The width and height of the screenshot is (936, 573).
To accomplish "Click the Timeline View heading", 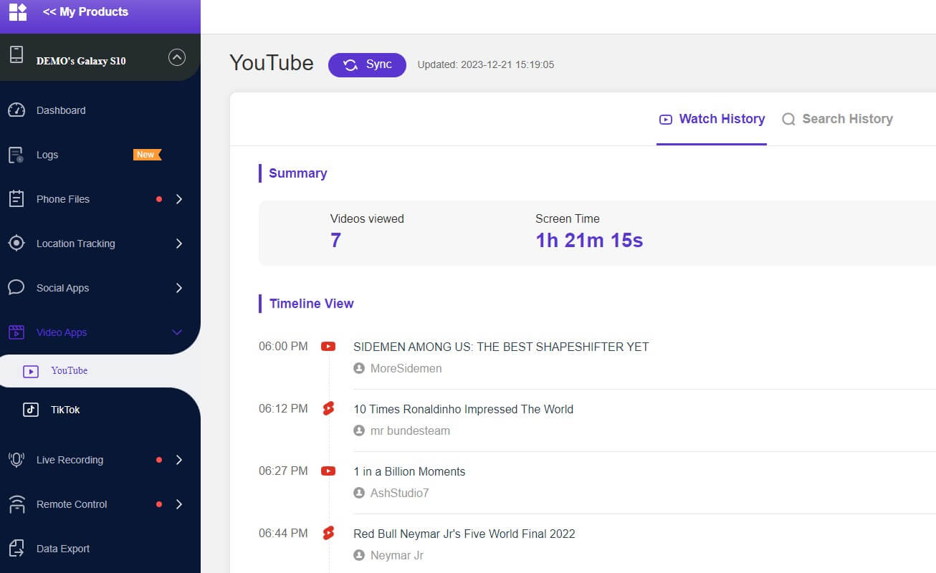I will [x=312, y=304].
